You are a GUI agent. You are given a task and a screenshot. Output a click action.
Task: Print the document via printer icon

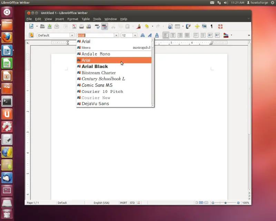click(x=81, y=27)
